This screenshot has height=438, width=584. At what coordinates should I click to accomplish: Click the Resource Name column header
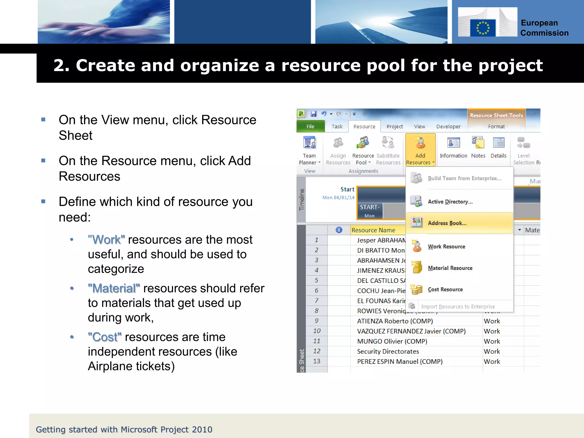coord(378,230)
